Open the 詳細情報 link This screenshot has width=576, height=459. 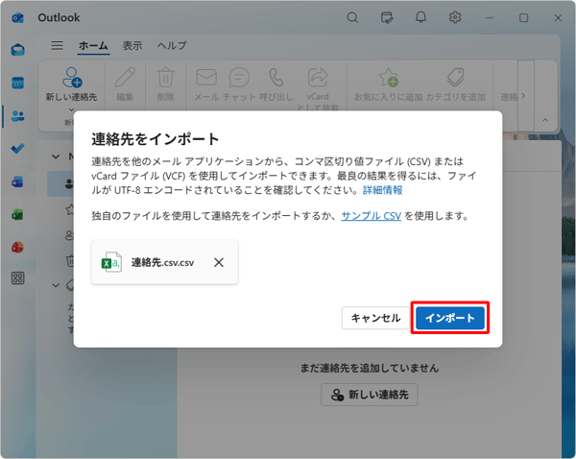click(382, 190)
